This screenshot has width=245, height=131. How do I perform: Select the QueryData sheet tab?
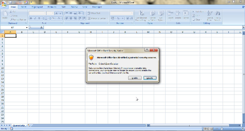pyautogui.click(x=19, y=125)
